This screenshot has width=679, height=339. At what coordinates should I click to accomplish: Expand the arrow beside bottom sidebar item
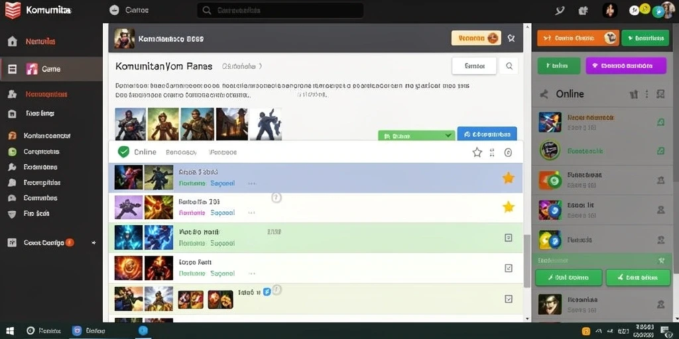(x=93, y=243)
